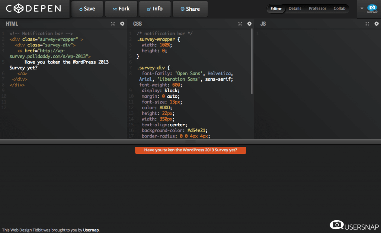Click the 'background-color: #d54e21;' CSS line
The image size is (381, 233).
[175, 130]
